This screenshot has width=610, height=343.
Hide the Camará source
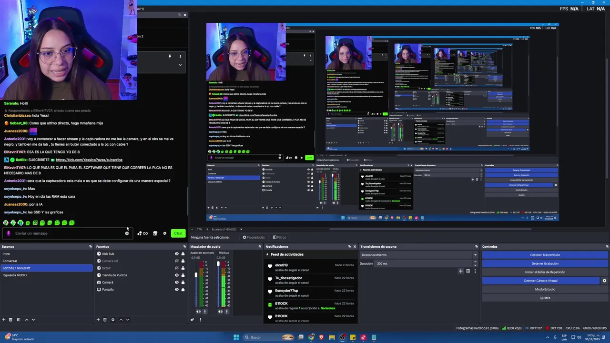click(x=176, y=282)
